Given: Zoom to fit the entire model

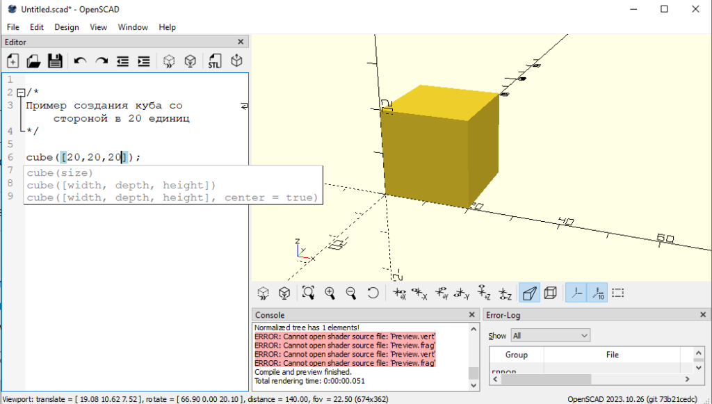Looking at the screenshot, I should click(x=309, y=293).
